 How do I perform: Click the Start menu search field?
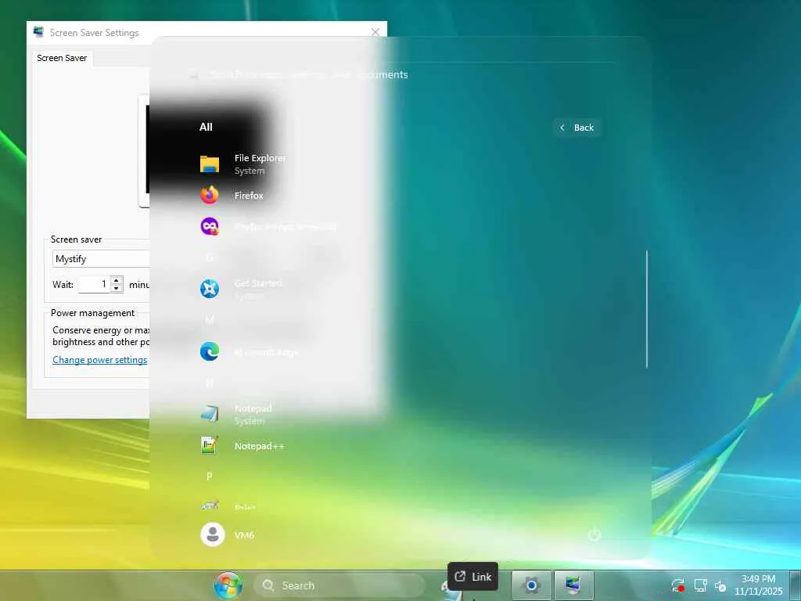pyautogui.click(x=401, y=74)
